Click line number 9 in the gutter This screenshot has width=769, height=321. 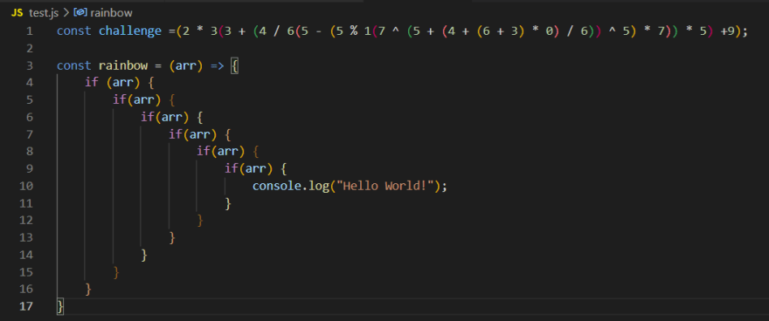(30, 169)
